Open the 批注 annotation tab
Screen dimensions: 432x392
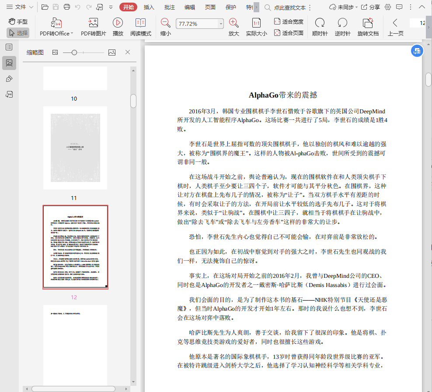[170, 7]
